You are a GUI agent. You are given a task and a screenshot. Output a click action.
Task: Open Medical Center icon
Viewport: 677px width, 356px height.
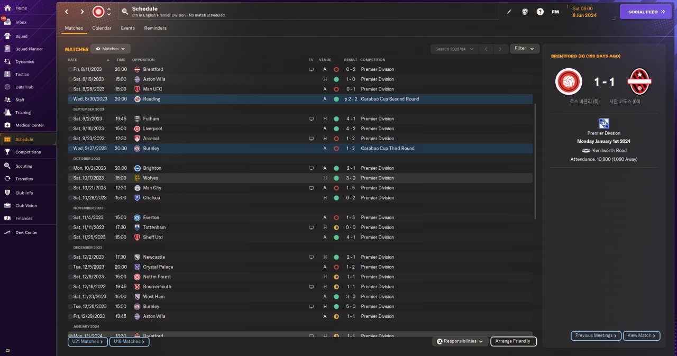pos(7,125)
